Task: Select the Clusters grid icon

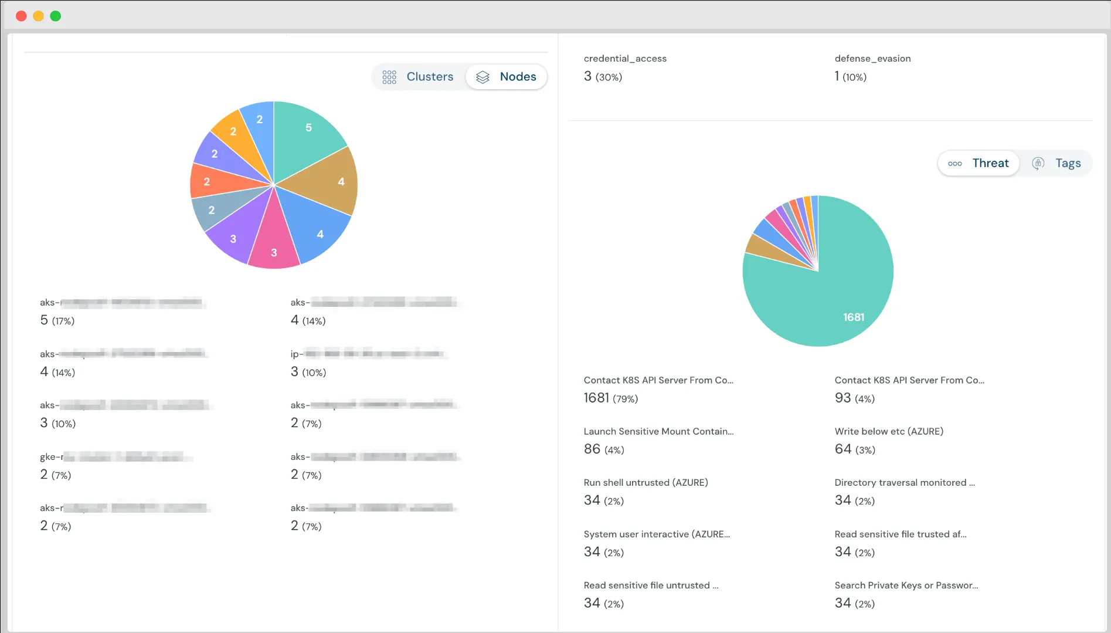Action: coord(389,76)
